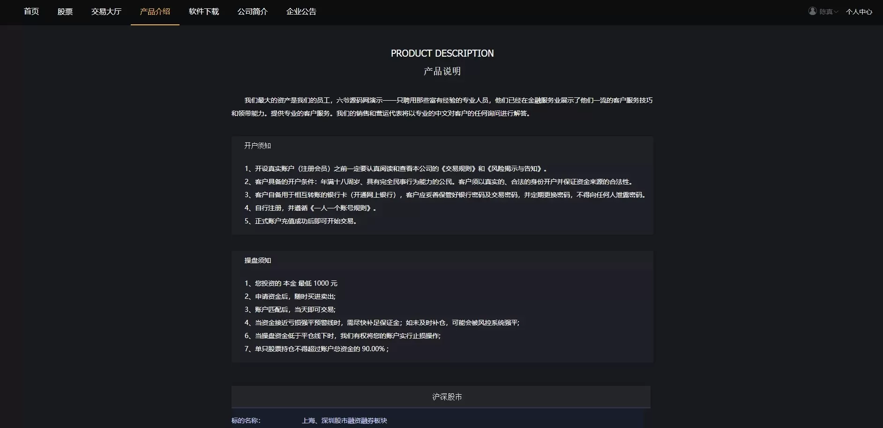This screenshot has width=883, height=428.
Task: Visit the 公司简介 company profile
Action: pyautogui.click(x=253, y=12)
